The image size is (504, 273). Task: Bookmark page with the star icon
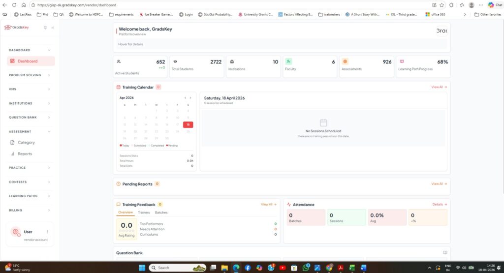point(442,5)
